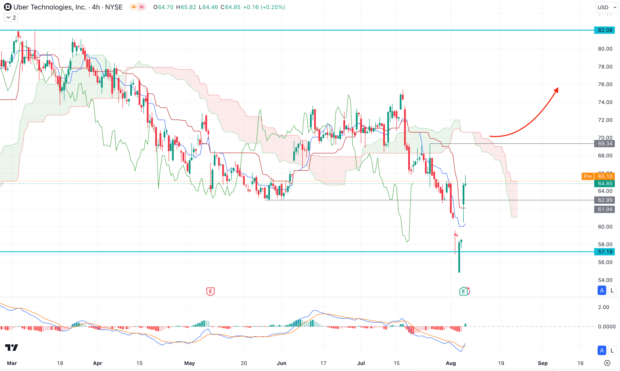Click the TradingView logo
This screenshot has height=371, width=620.
click(x=12, y=347)
